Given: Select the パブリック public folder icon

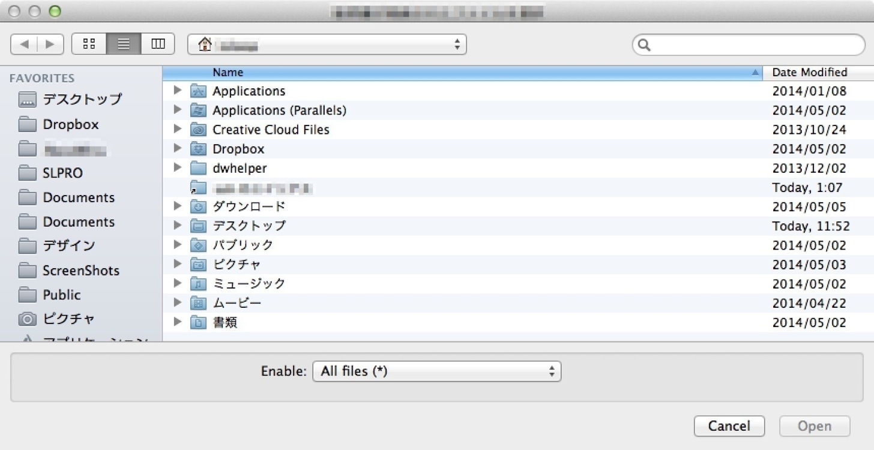Looking at the screenshot, I should (198, 245).
